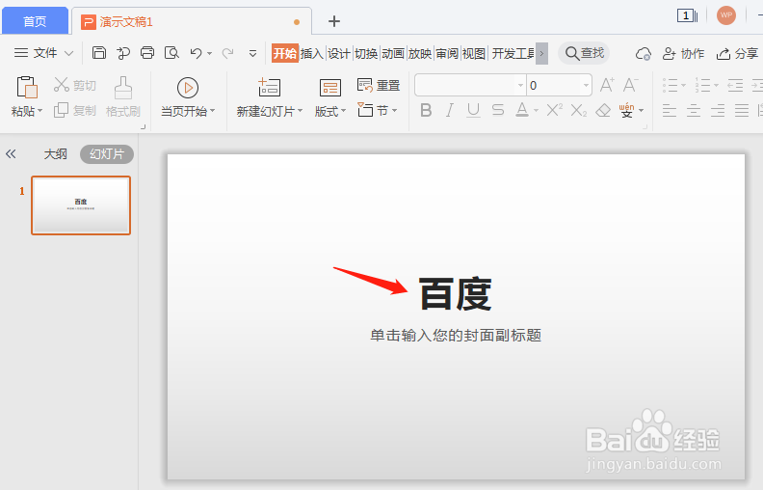Open the Section (节) dropdown
The width and height of the screenshot is (763, 490).
(378, 111)
